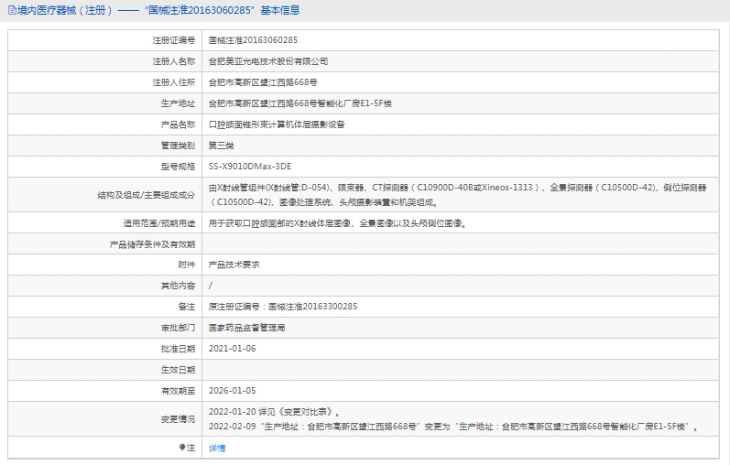Select the page title 境内医疗器械（注册）基本信息

(158, 10)
